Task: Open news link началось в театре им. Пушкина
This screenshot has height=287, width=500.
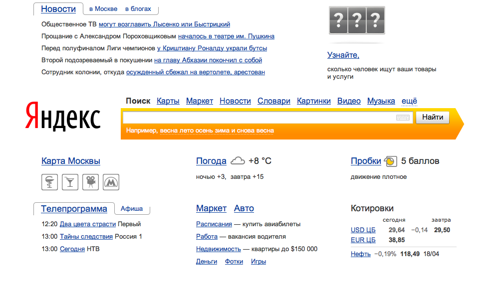Action: [227, 36]
